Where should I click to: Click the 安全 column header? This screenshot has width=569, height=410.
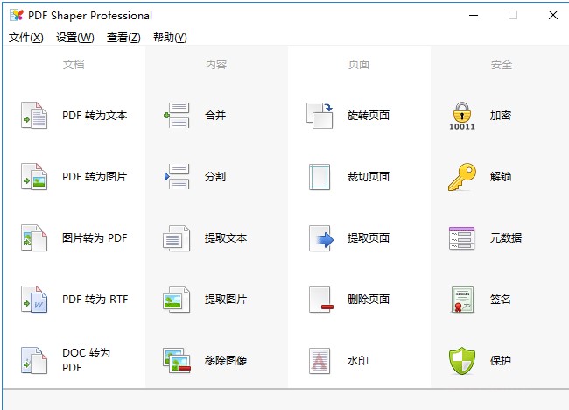point(502,65)
